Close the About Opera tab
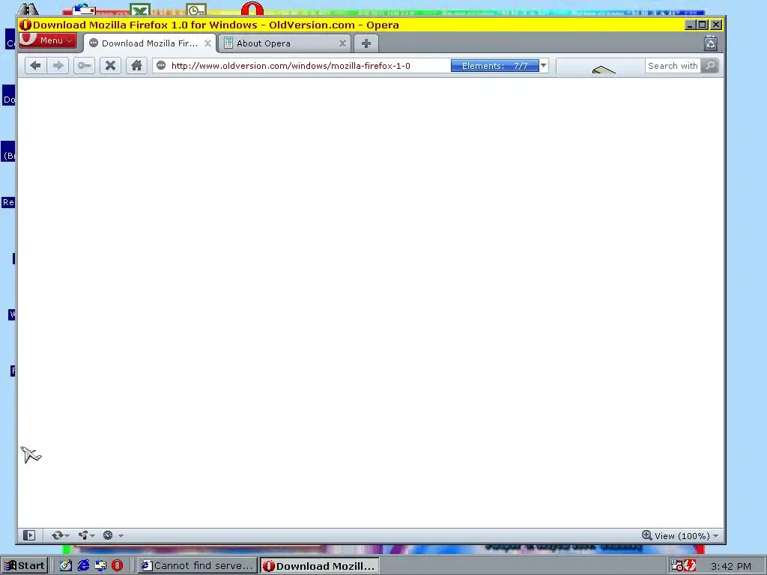 tap(342, 43)
